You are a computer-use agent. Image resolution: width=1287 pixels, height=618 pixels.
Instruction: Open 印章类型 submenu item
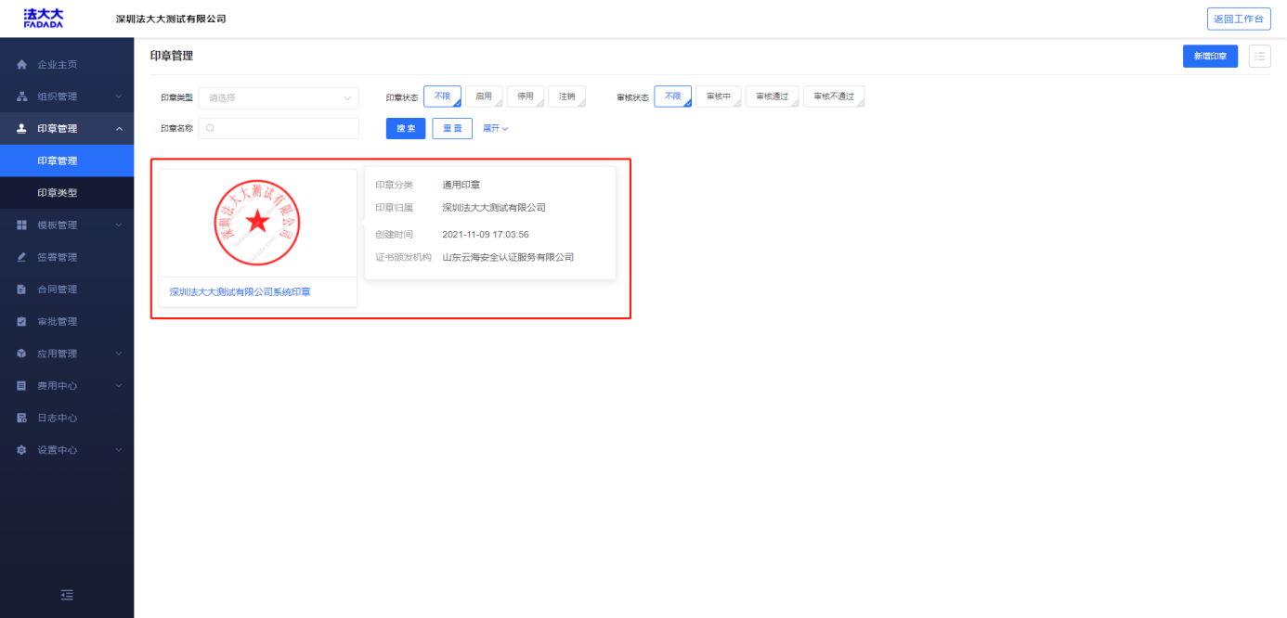pyautogui.click(x=58, y=193)
